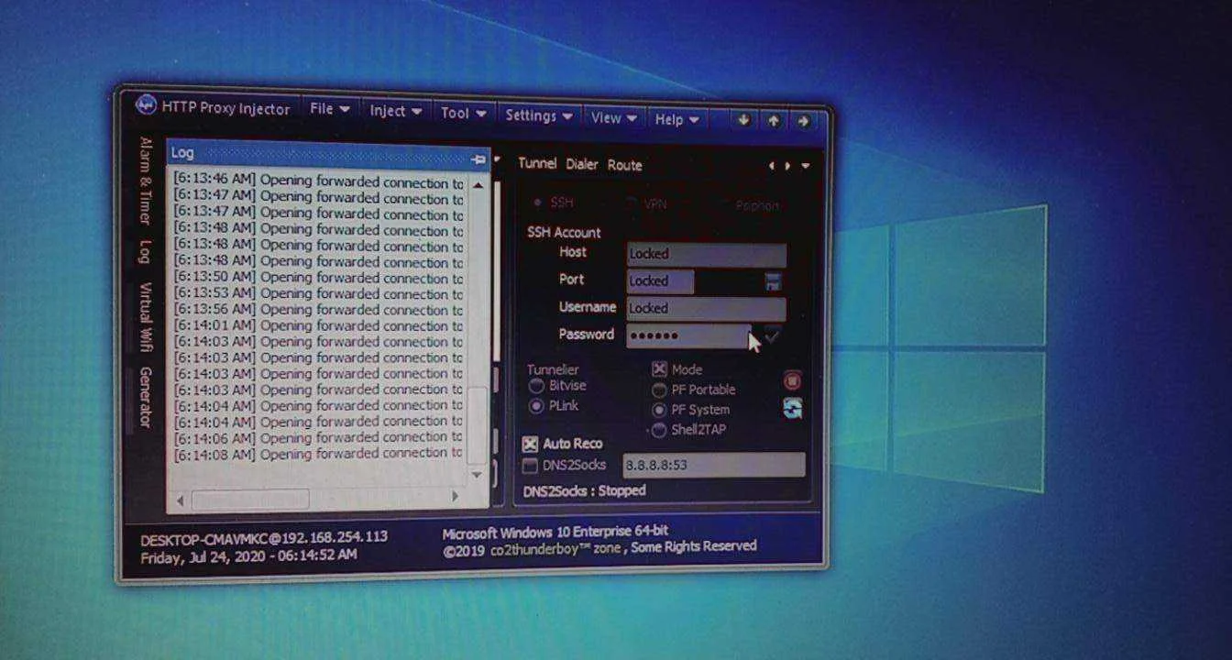Click the right arrow button in title bar

tap(803, 121)
